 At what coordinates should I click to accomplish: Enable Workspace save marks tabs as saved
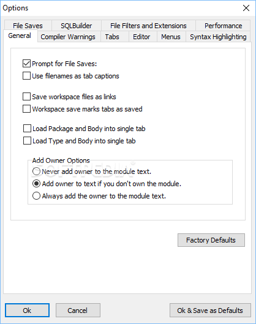pyautogui.click(x=27, y=109)
